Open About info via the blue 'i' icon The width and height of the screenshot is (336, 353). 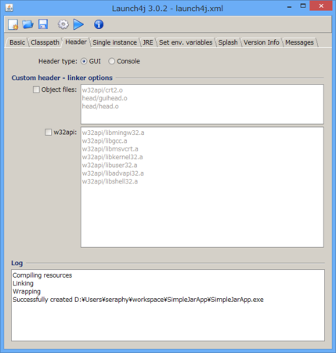99,24
